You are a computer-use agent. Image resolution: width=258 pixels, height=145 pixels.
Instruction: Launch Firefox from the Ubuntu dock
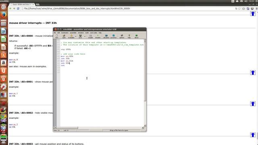point(4,15)
